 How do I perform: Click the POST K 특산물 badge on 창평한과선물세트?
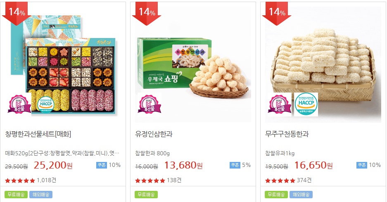[x=19, y=105]
